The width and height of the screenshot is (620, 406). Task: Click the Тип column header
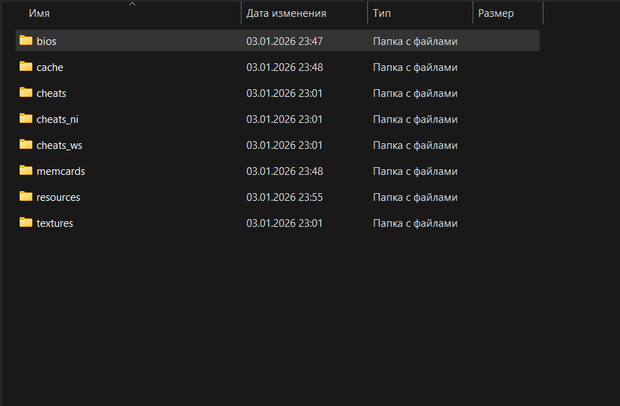tap(382, 13)
